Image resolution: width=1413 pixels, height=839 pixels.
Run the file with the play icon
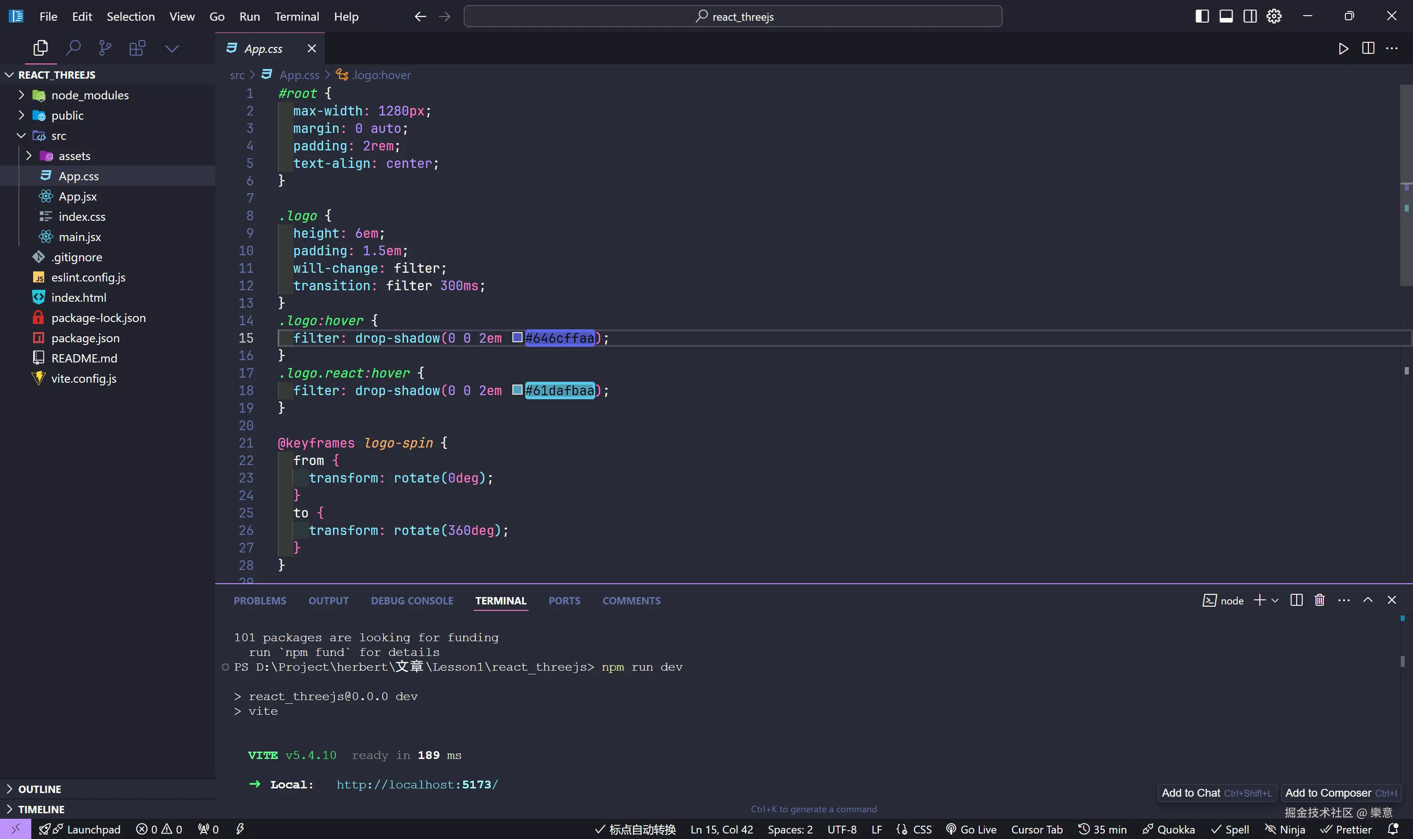pyautogui.click(x=1344, y=49)
